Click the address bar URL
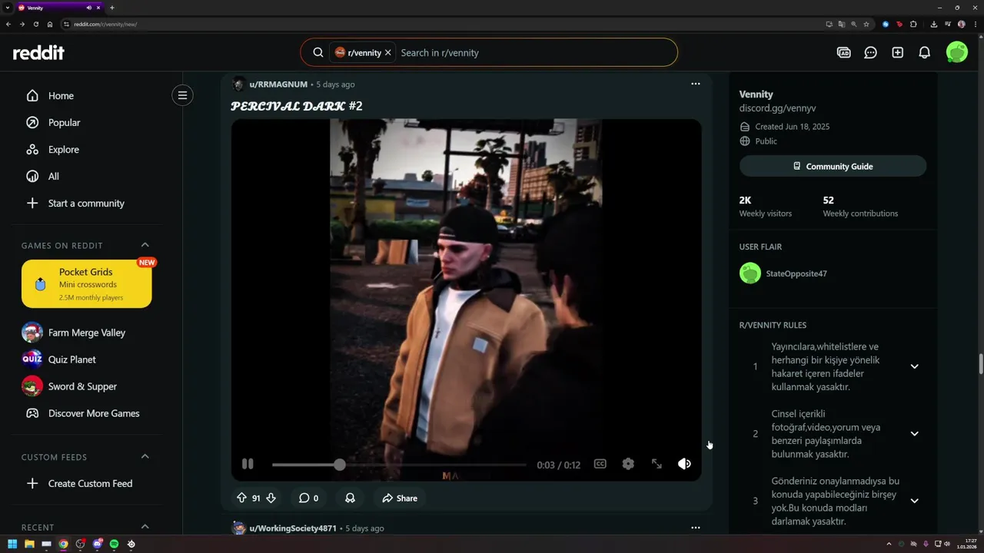The height and width of the screenshot is (553, 984). [105, 24]
